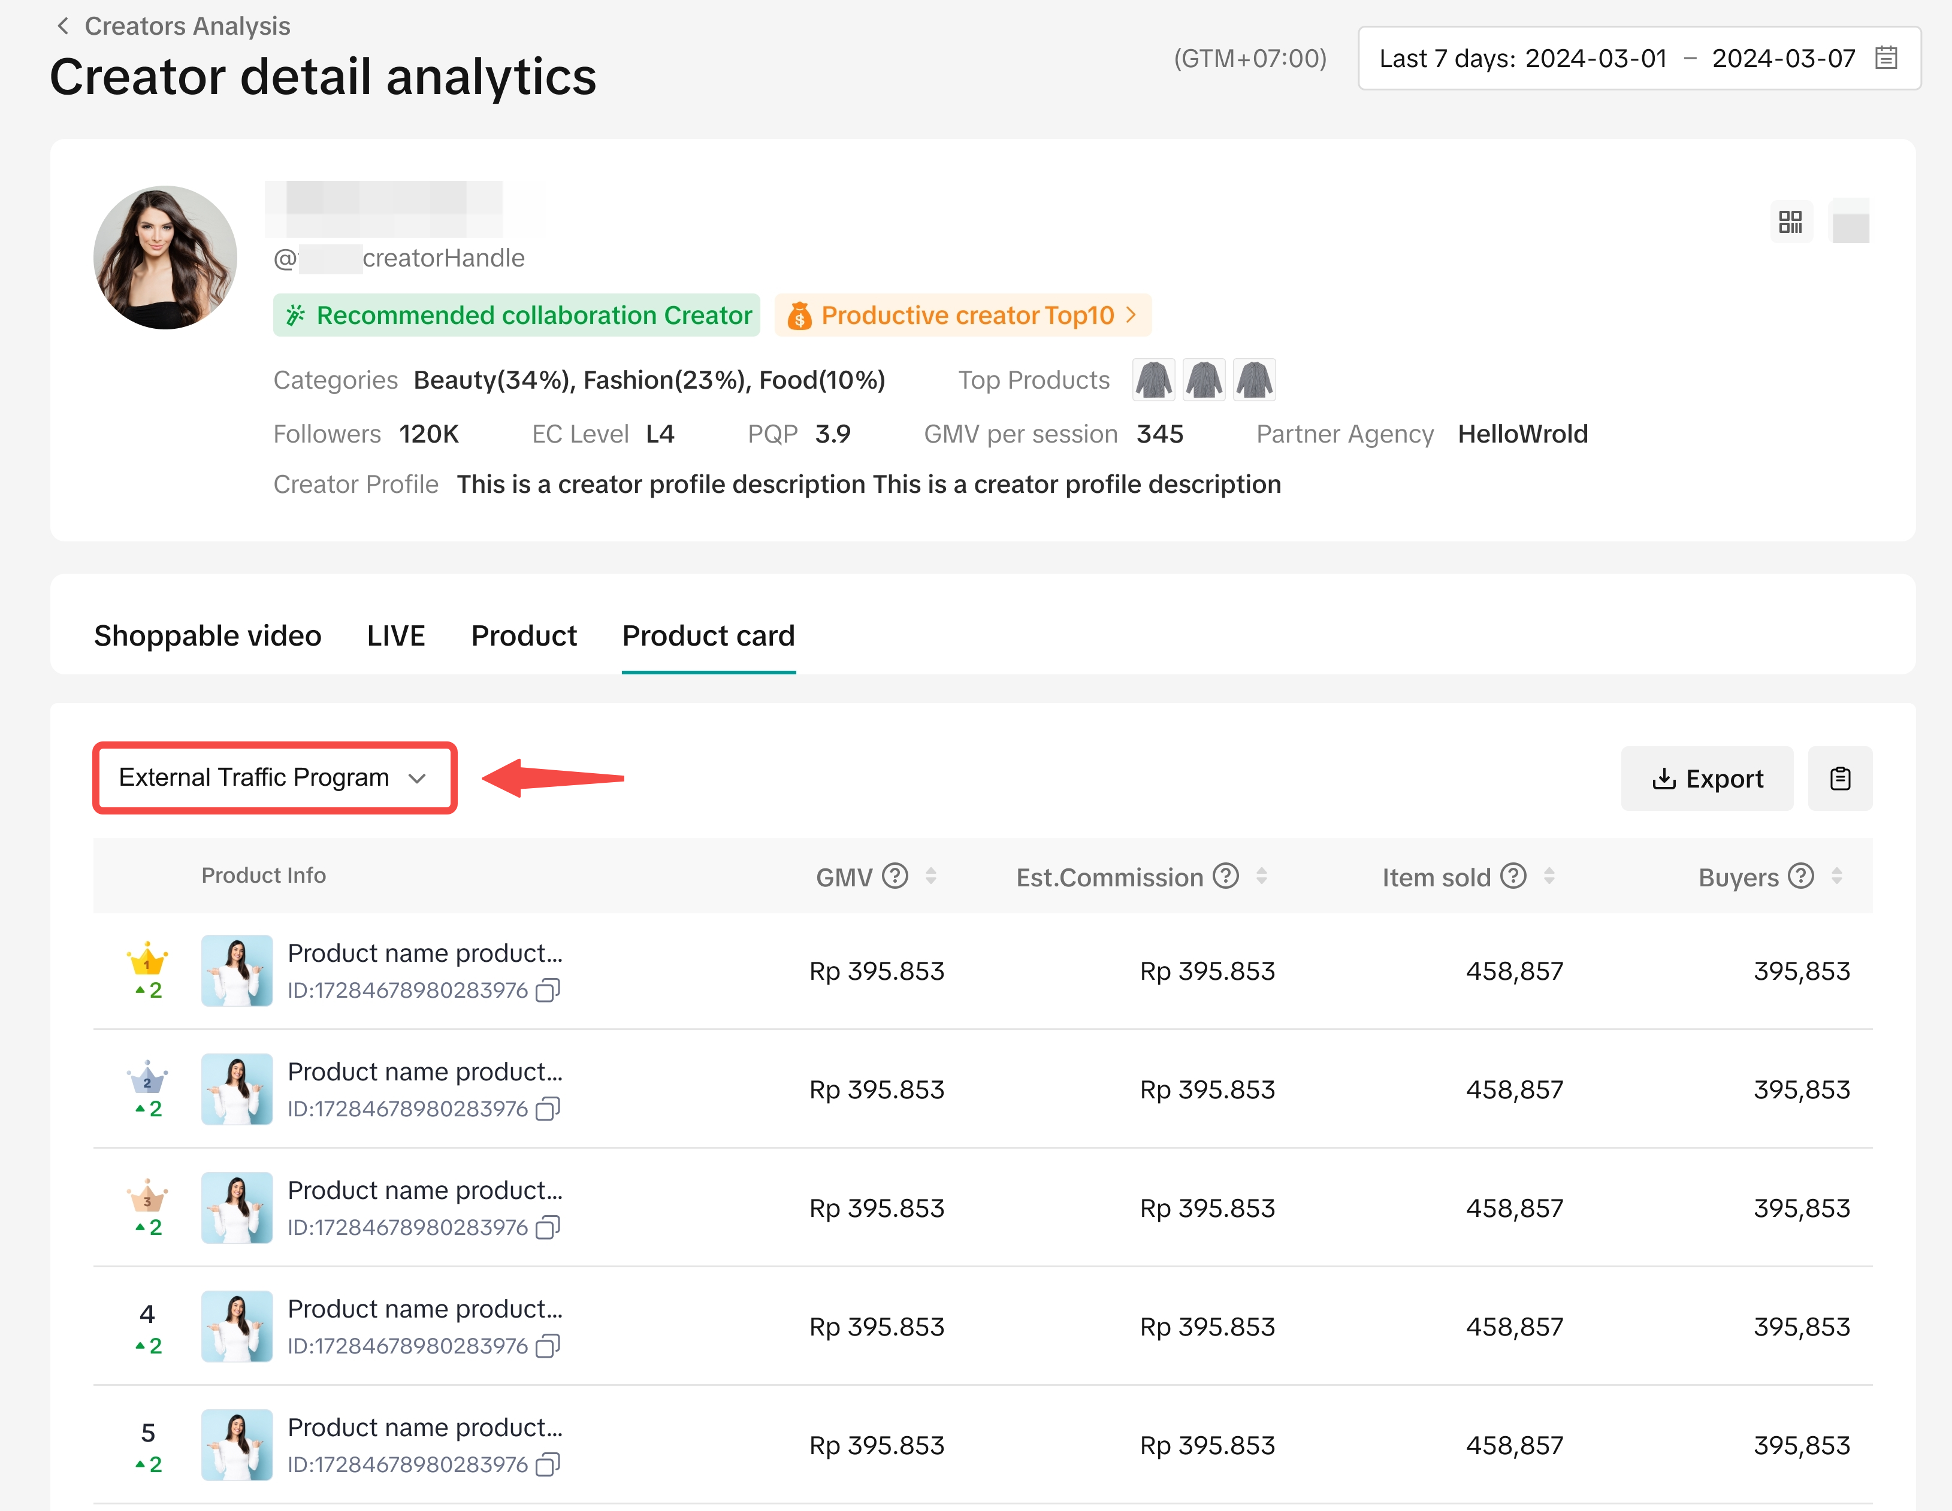
Task: Click the QR code icon
Action: pyautogui.click(x=1790, y=222)
